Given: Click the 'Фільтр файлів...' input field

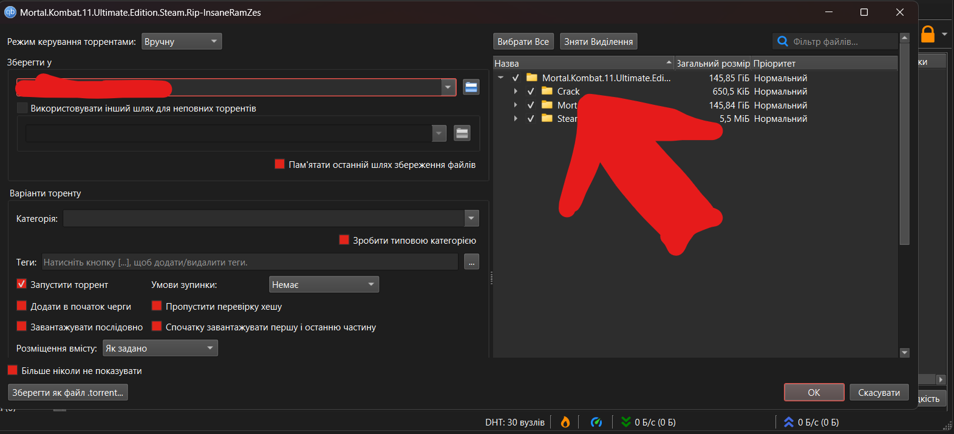Looking at the screenshot, I should point(835,41).
